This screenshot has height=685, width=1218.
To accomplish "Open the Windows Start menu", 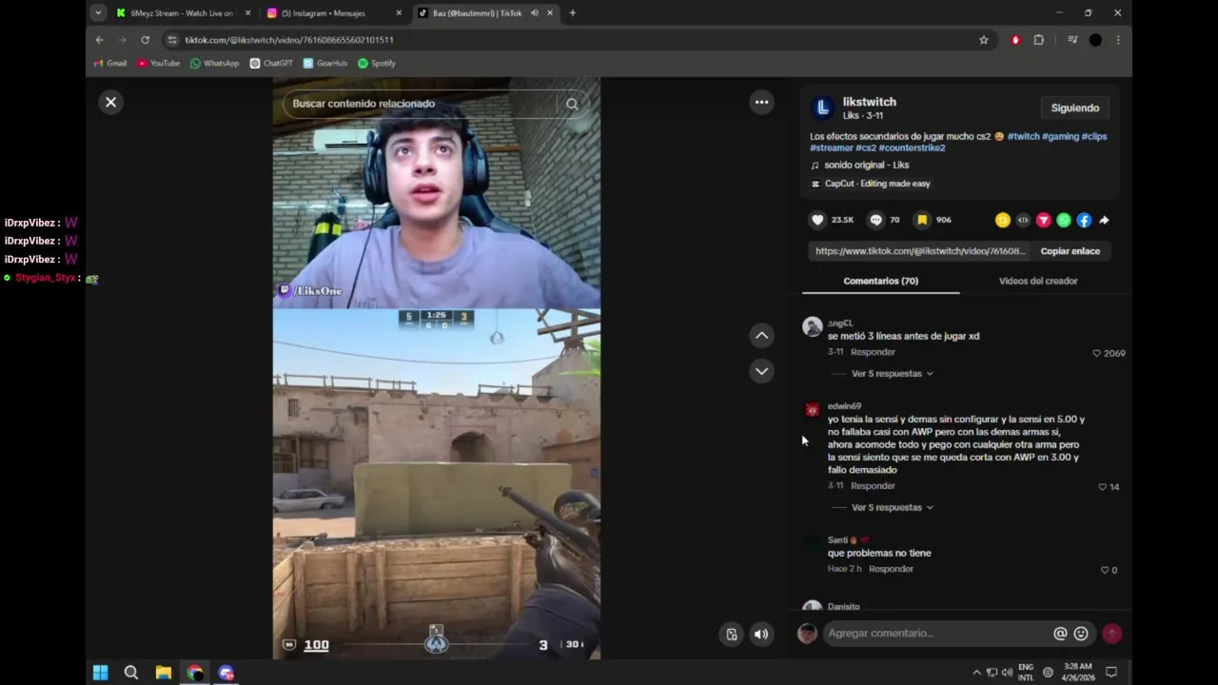I will (x=100, y=673).
